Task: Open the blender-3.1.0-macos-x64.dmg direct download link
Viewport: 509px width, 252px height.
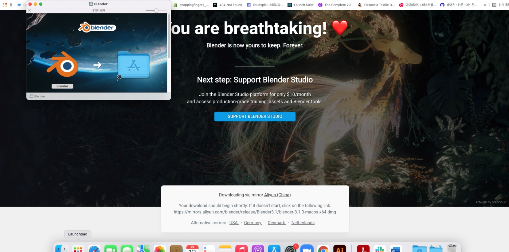Action: 255,212
